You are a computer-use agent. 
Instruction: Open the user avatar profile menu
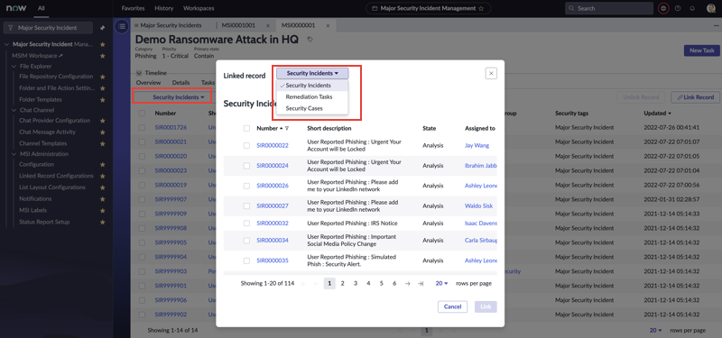(x=710, y=8)
